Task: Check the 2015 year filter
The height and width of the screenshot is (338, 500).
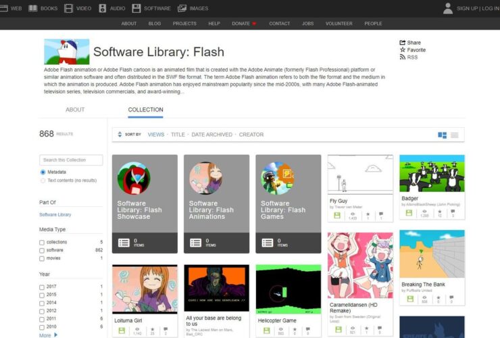Action: pyautogui.click(x=42, y=295)
